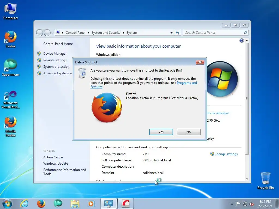Open System protection
Image resolution: width=279 pixels, height=209 pixels.
(x=56, y=67)
